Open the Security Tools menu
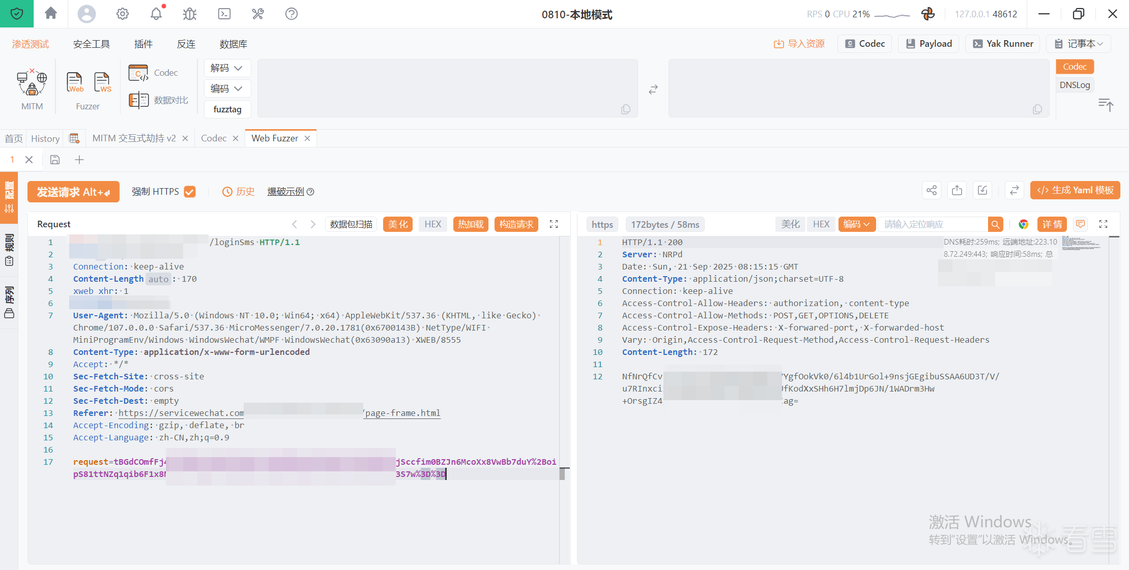1129x570 pixels. point(92,44)
